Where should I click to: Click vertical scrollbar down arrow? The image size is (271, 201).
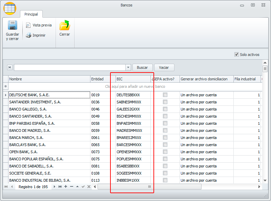(265, 180)
